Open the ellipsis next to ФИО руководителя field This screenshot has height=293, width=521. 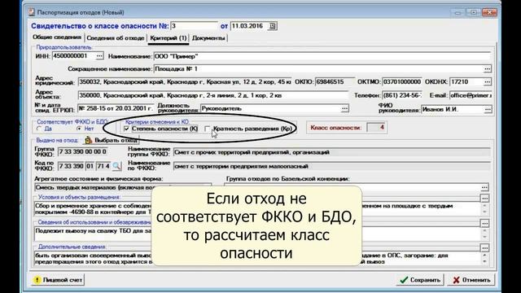(x=488, y=109)
